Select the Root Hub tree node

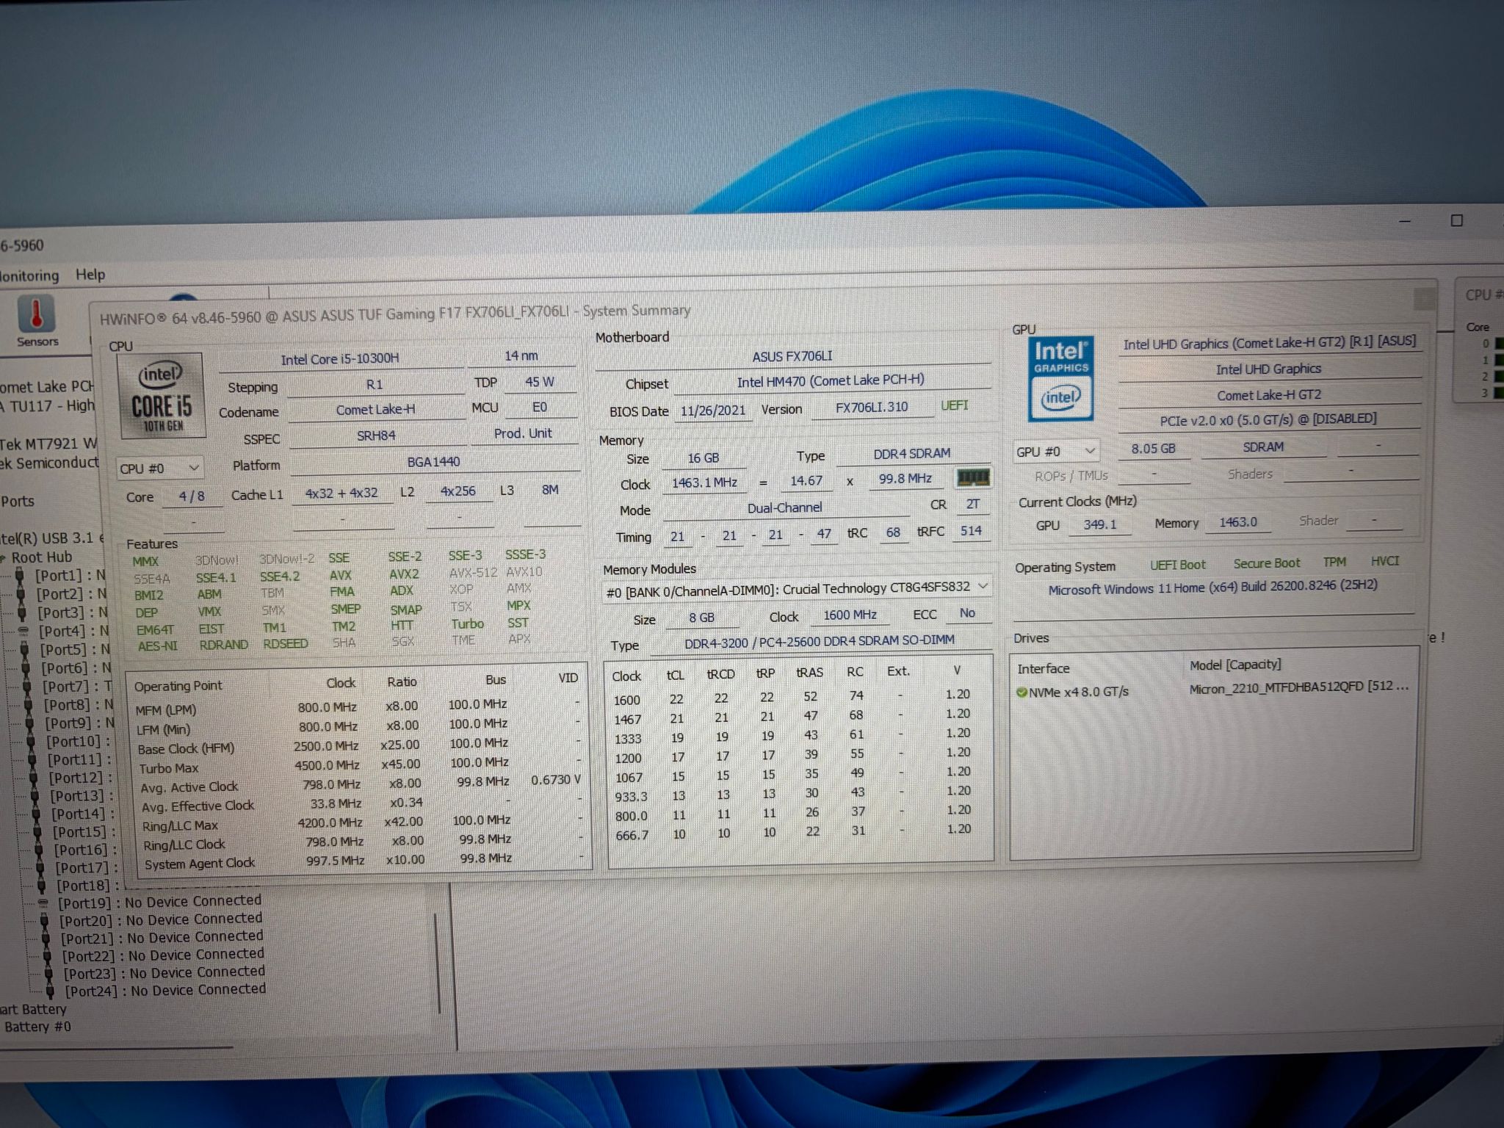(41, 557)
